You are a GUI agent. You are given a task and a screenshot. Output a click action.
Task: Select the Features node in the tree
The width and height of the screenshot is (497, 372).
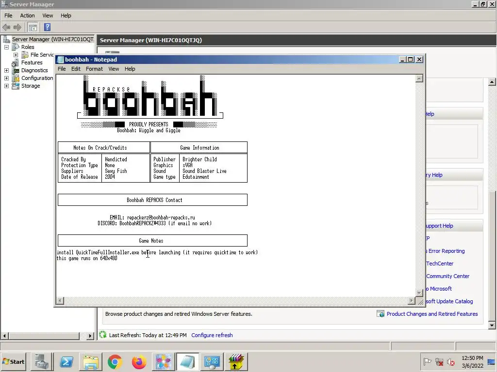click(32, 62)
